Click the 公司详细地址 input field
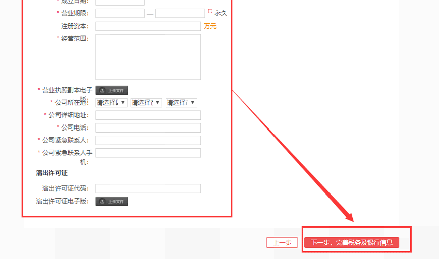 pyautogui.click(x=148, y=115)
